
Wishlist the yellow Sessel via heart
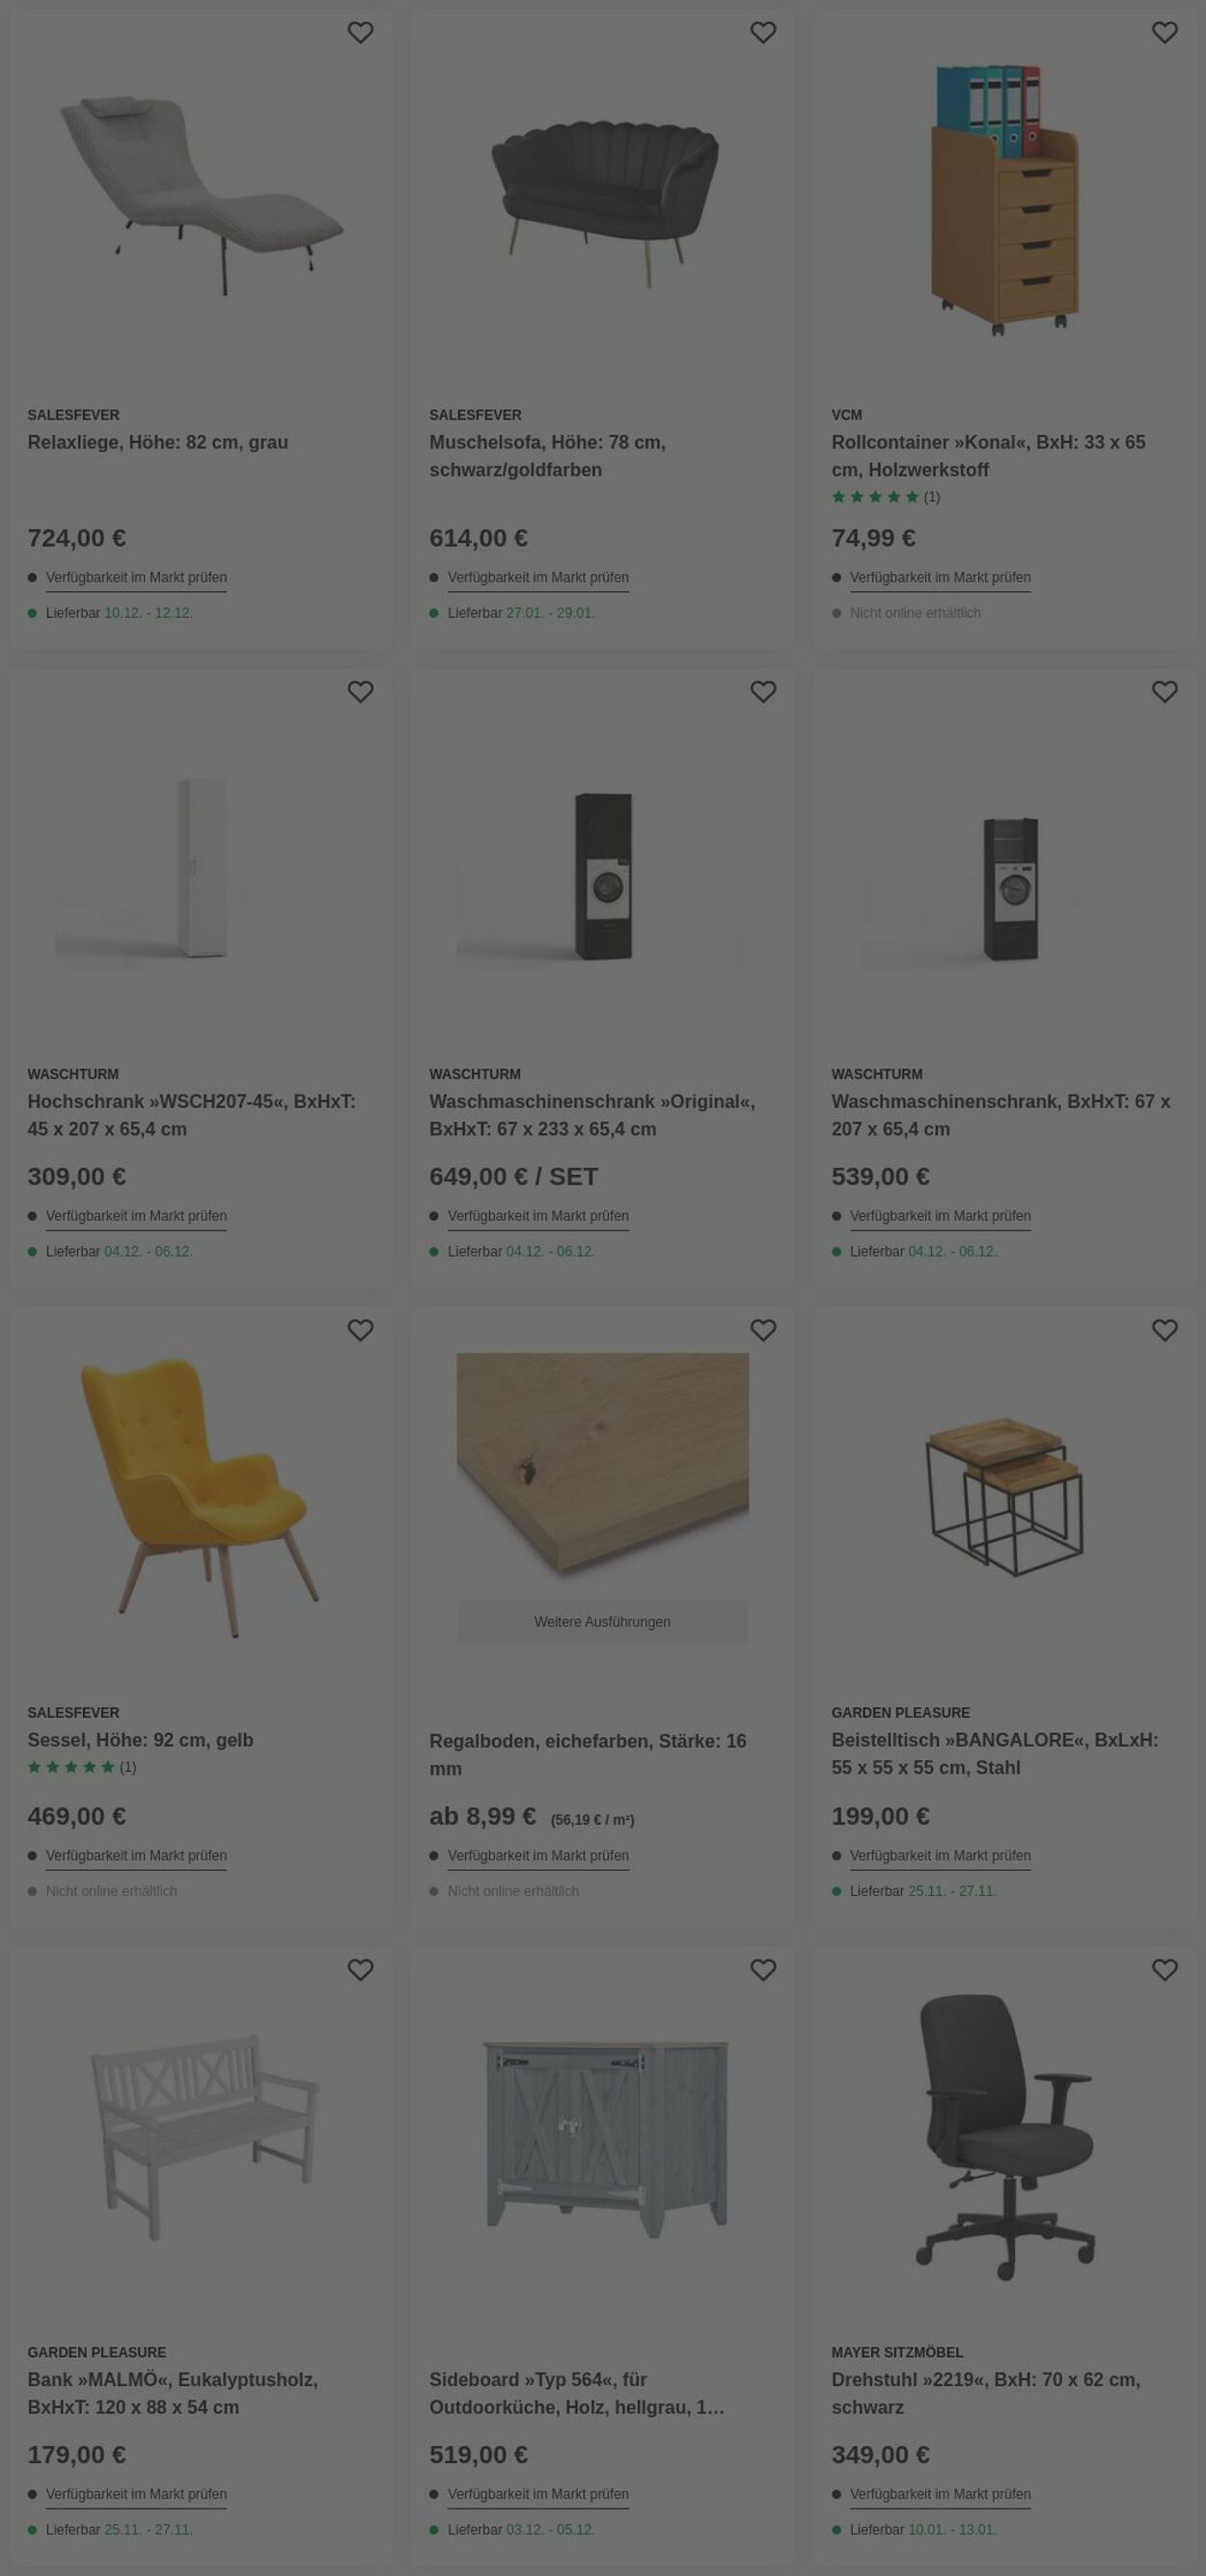[360, 1330]
